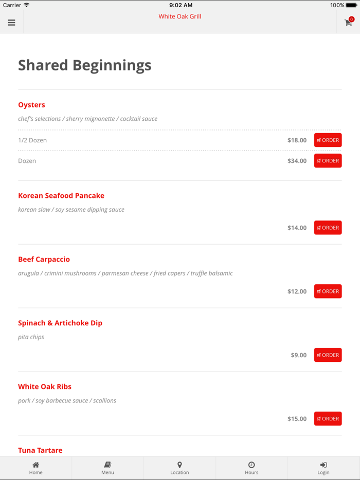The width and height of the screenshot is (360, 480).
Task: Select the Home icon in bottom bar
Action: coord(35,465)
